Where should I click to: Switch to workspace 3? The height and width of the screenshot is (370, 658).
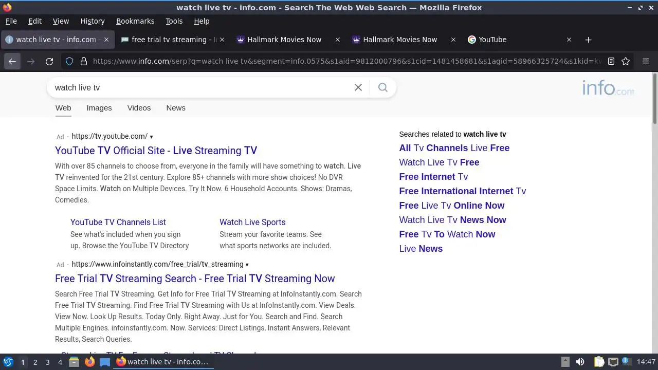click(47, 362)
